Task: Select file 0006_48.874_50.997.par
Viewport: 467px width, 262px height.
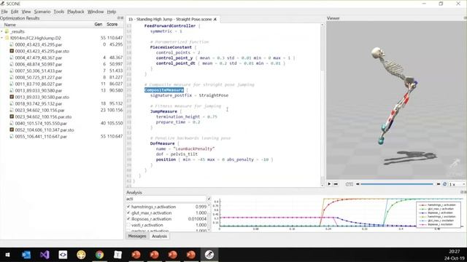Action: (39, 64)
